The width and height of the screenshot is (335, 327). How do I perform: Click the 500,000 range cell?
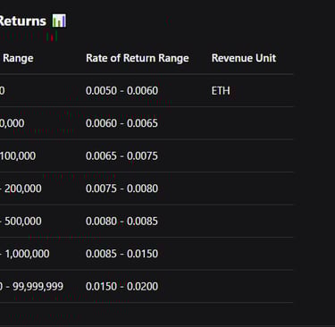pyautogui.click(x=21, y=222)
